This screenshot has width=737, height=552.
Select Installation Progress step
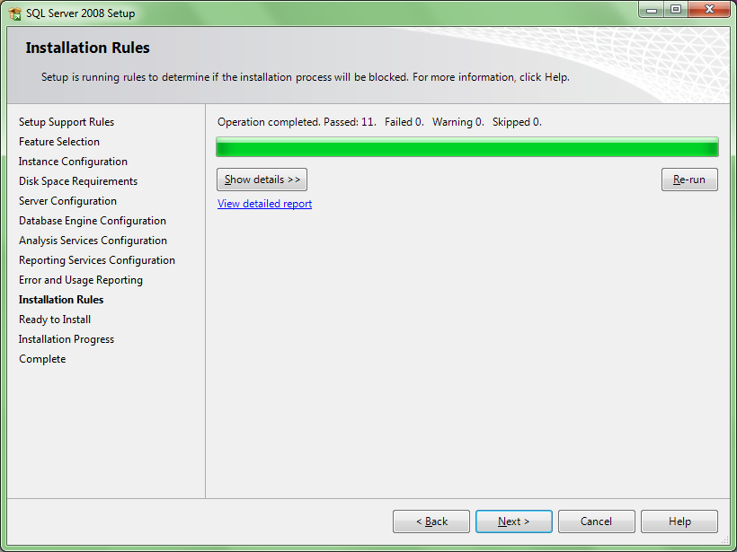pyautogui.click(x=66, y=338)
